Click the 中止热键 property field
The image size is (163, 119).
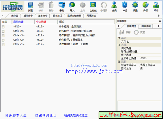pos(150,55)
